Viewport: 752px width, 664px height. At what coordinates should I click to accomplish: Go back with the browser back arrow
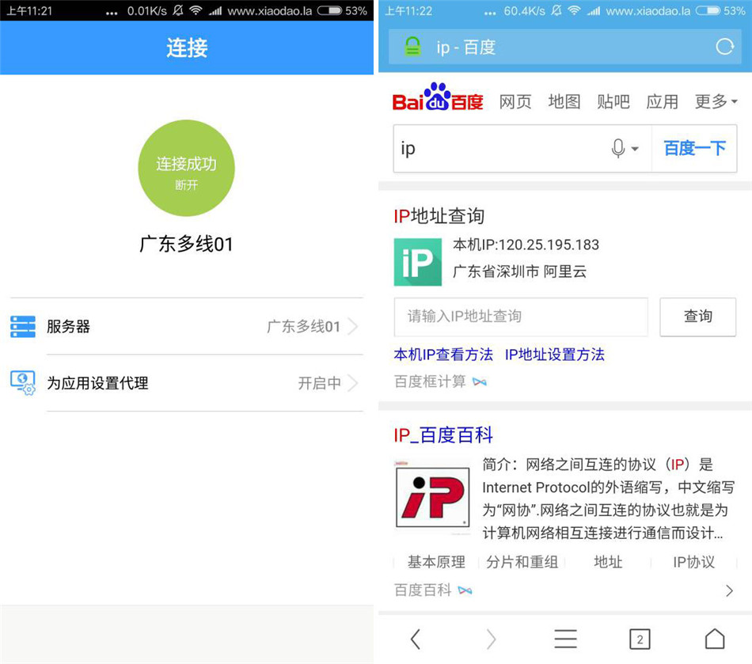[x=416, y=639]
